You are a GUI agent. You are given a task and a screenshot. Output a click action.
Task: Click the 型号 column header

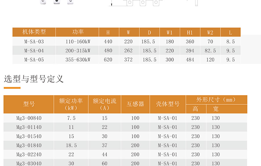tap(29, 104)
